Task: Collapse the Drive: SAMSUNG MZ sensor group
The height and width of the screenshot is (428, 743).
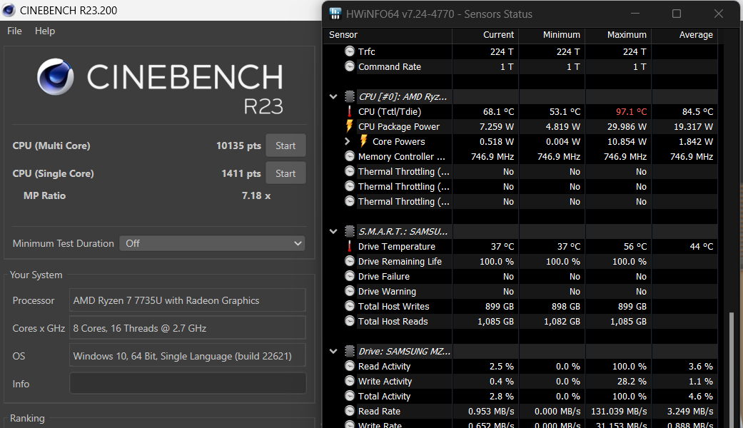Action: [x=333, y=351]
